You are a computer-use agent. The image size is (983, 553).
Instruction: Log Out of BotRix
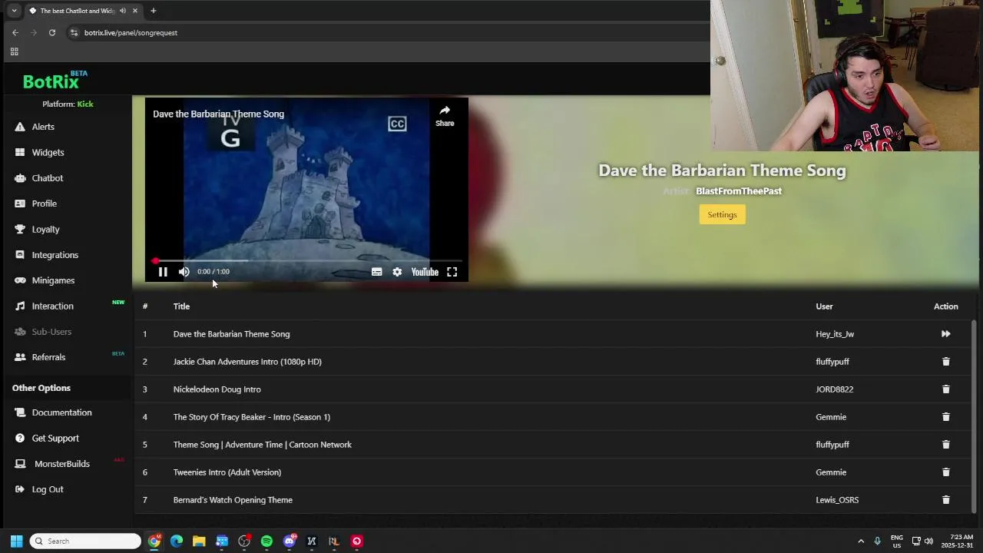pos(48,489)
